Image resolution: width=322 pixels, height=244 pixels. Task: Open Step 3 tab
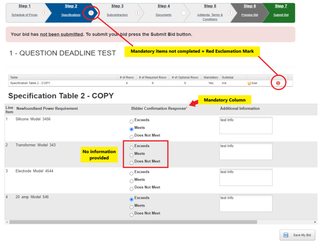[117, 6]
